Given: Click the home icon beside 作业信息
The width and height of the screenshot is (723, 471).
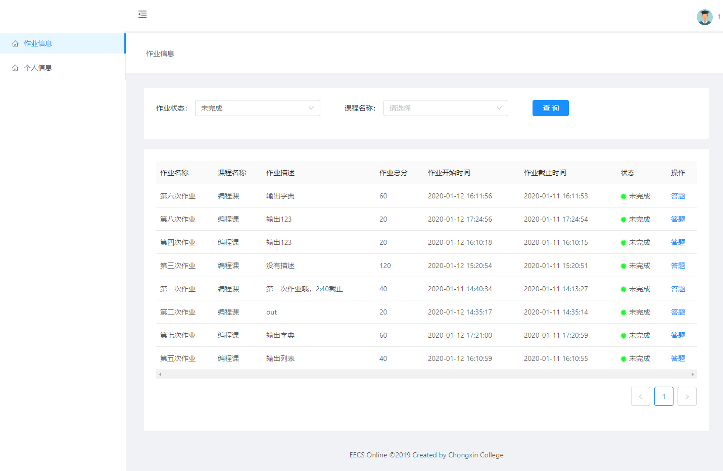Looking at the screenshot, I should pos(15,43).
